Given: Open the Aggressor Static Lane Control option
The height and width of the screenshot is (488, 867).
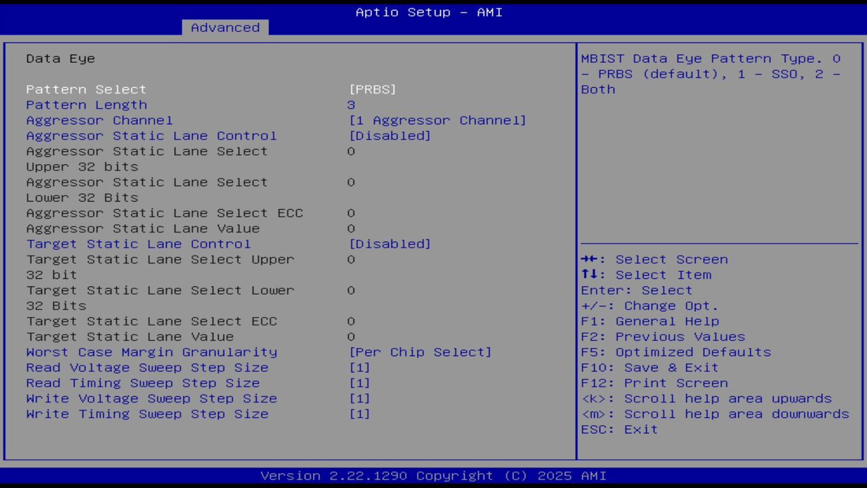Looking at the screenshot, I should click(x=151, y=136).
